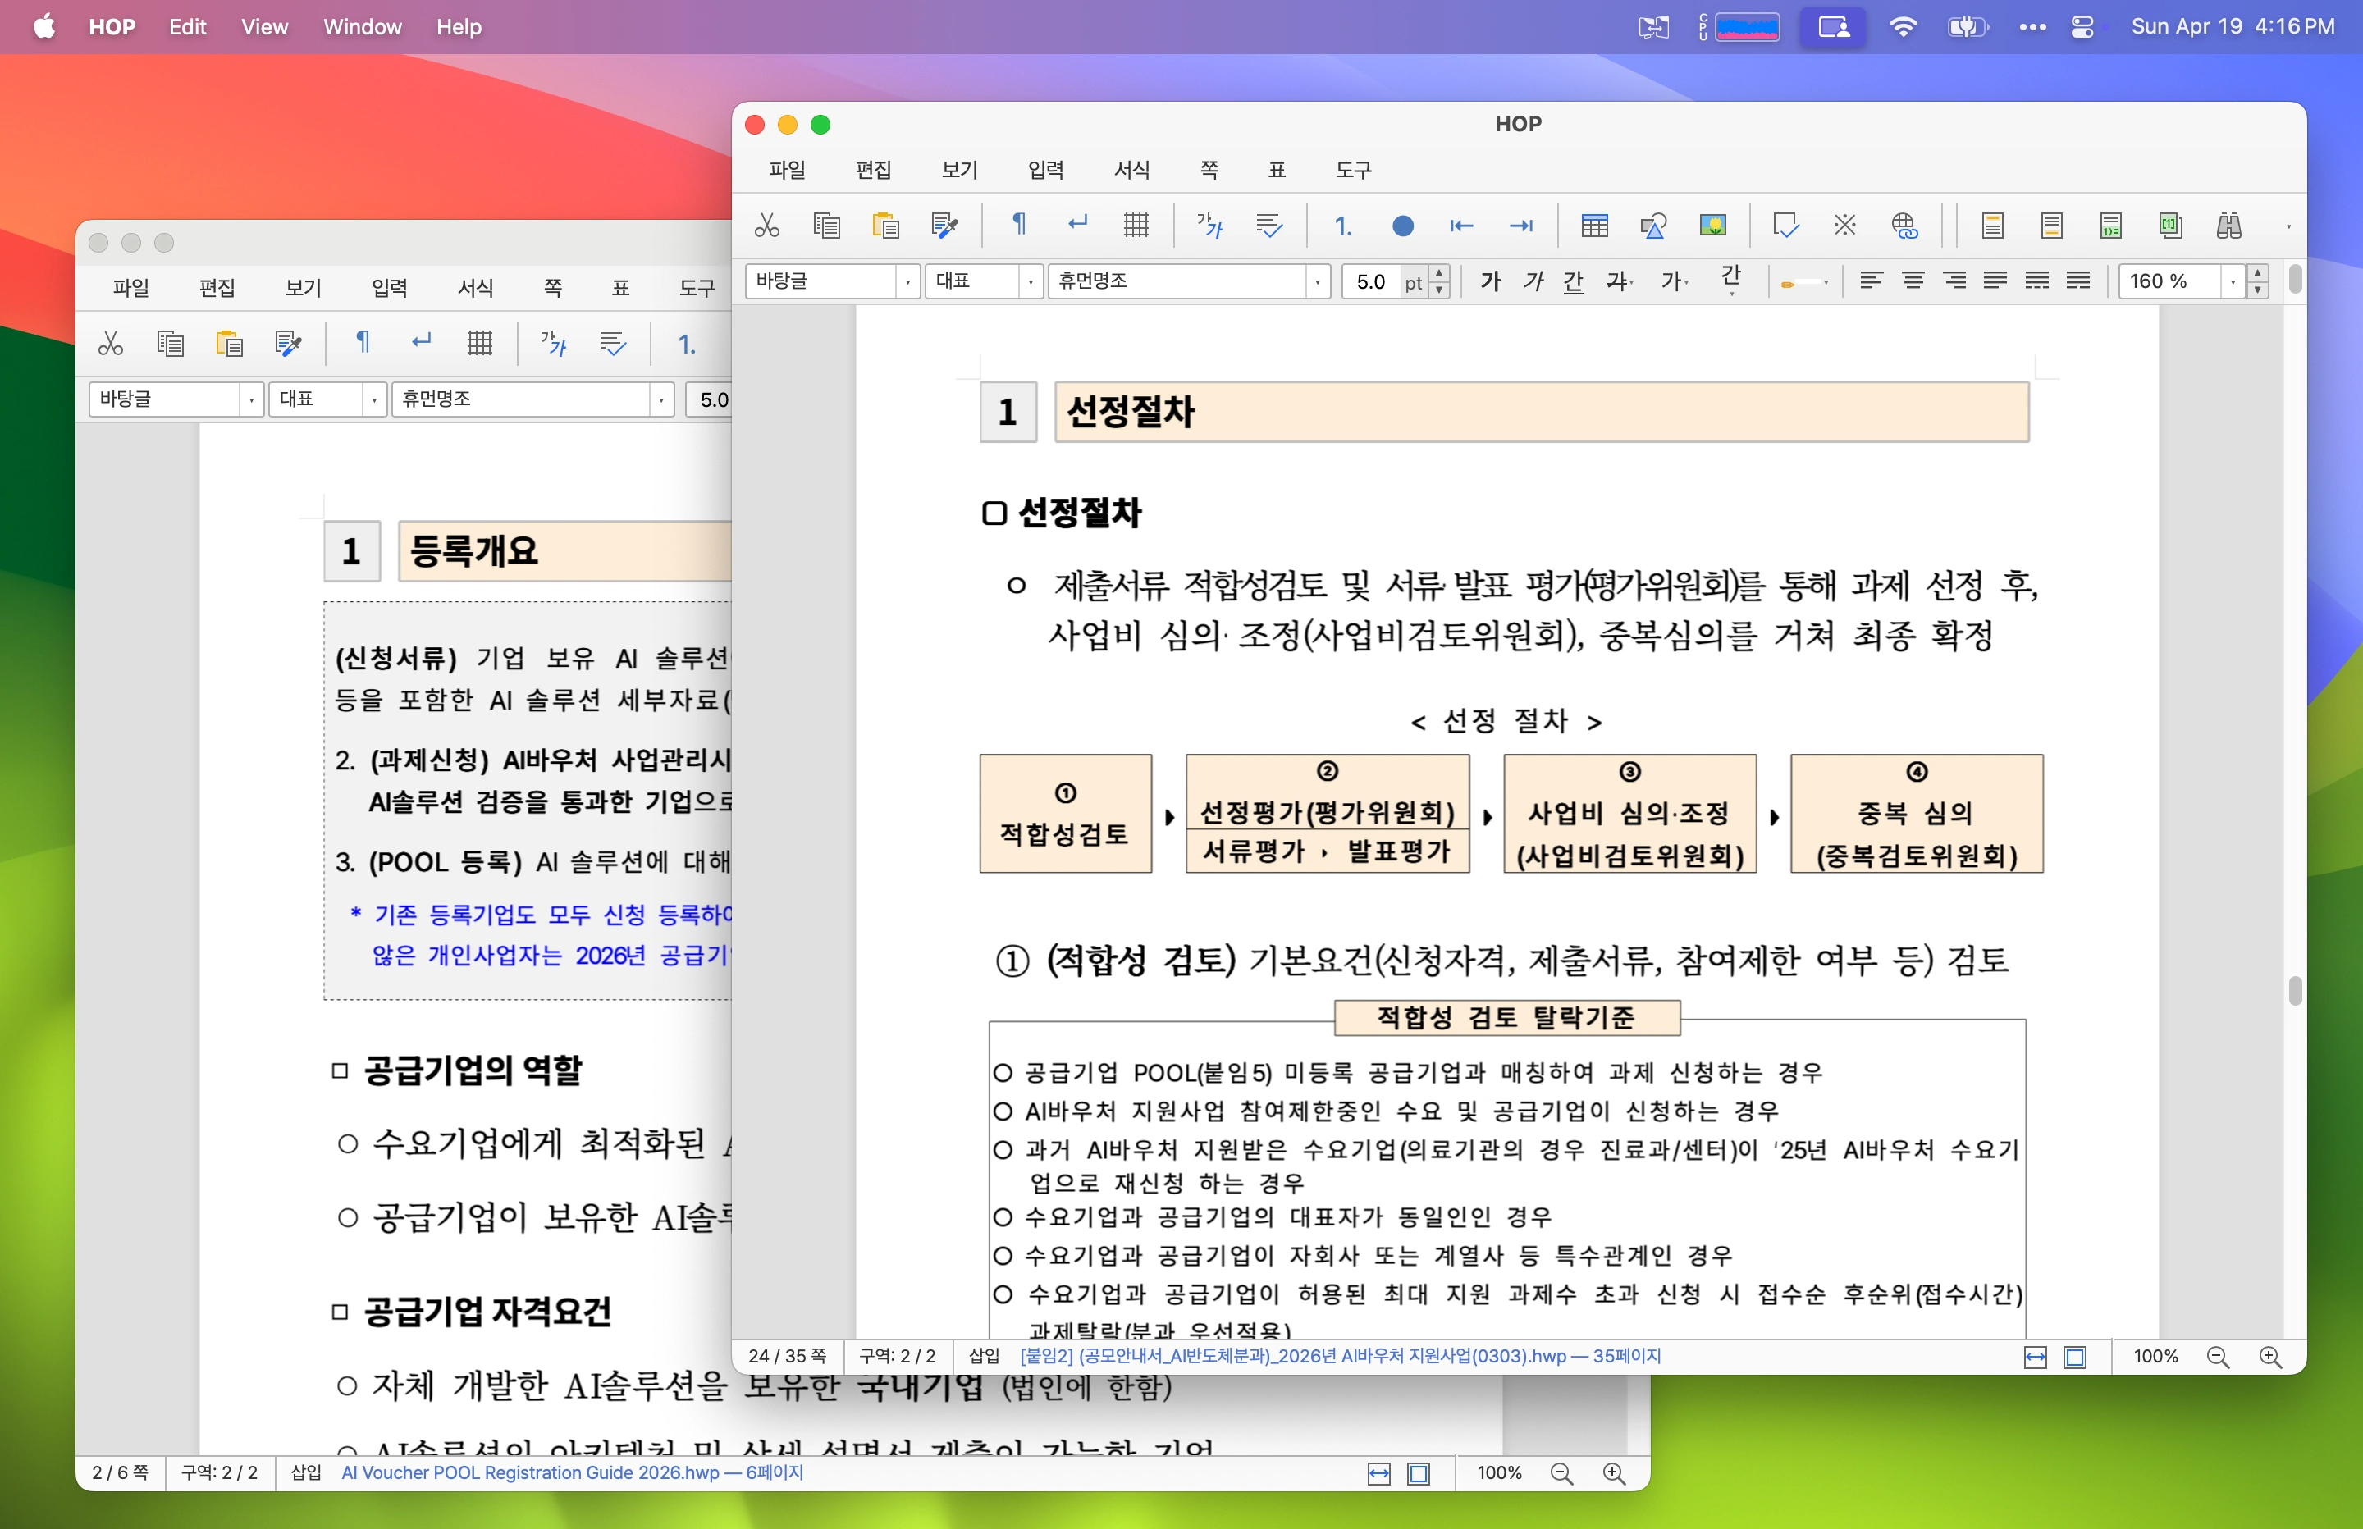Insert a special character with the ※ icon
The height and width of the screenshot is (1529, 2363).
[x=1846, y=226]
